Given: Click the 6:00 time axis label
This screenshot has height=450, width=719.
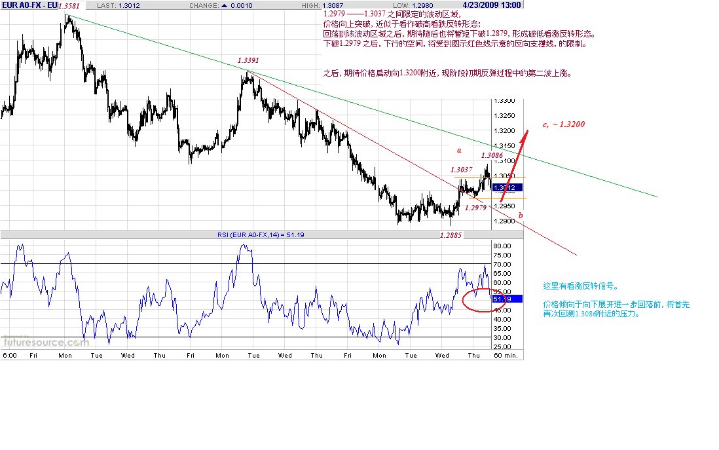Looking at the screenshot, I should 10,356.
